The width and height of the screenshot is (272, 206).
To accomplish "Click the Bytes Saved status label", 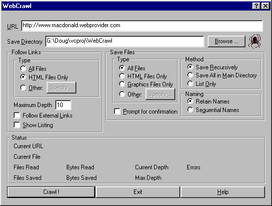I will (x=81, y=178).
